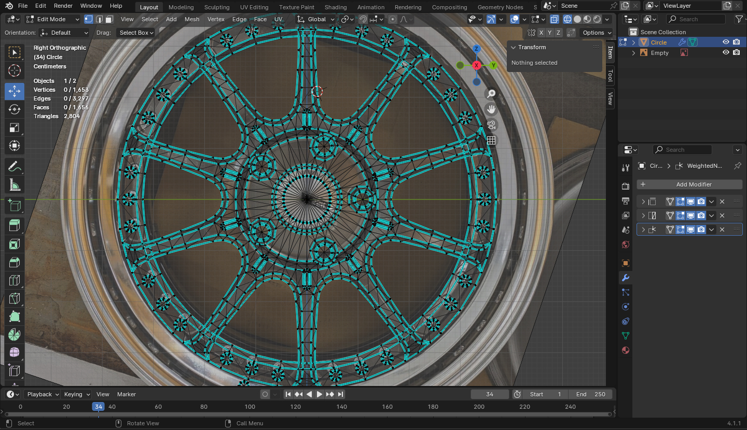This screenshot has height=430, width=747.
Task: Select the Cursor tool
Action: [x=15, y=71]
